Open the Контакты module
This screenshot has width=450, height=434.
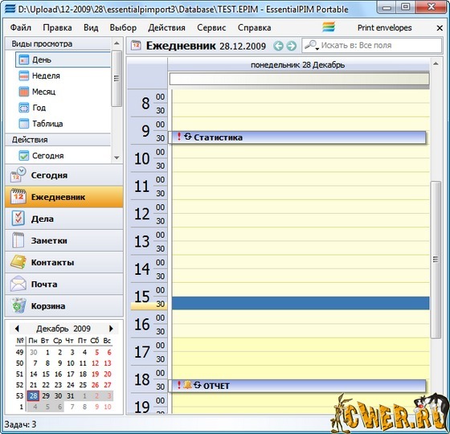64,262
